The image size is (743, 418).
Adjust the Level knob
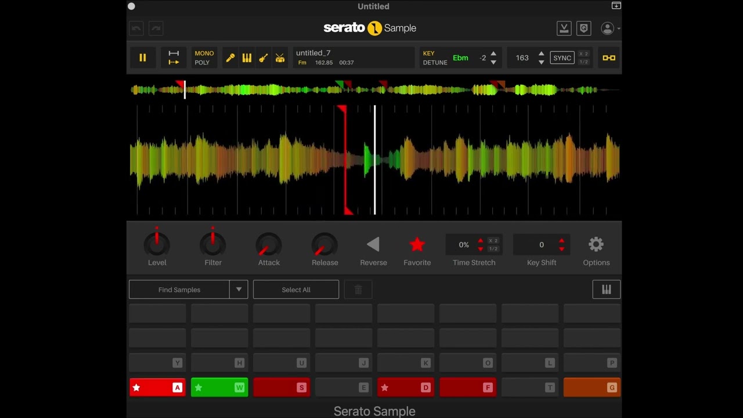[x=157, y=244]
